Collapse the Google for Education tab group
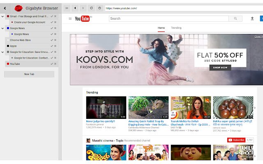Screen dimensions: 263x164 pos(2,52)
